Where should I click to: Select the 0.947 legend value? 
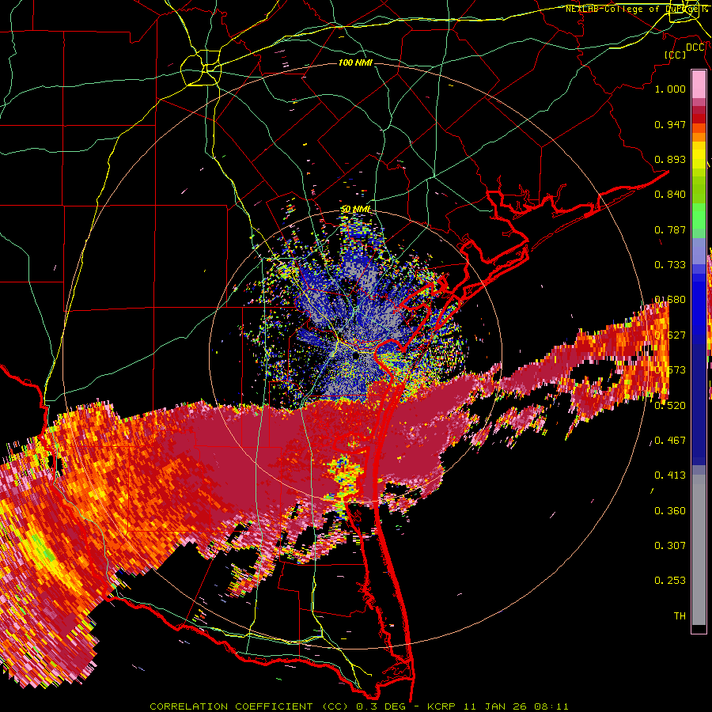click(670, 124)
